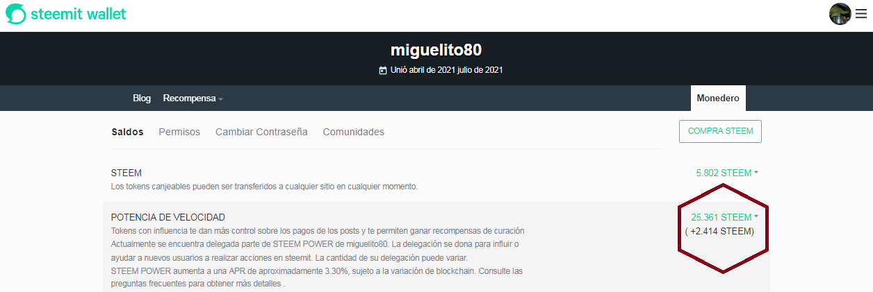Click the 'Los tokens canjeables' description line
This screenshot has width=873, height=292.
(x=265, y=187)
